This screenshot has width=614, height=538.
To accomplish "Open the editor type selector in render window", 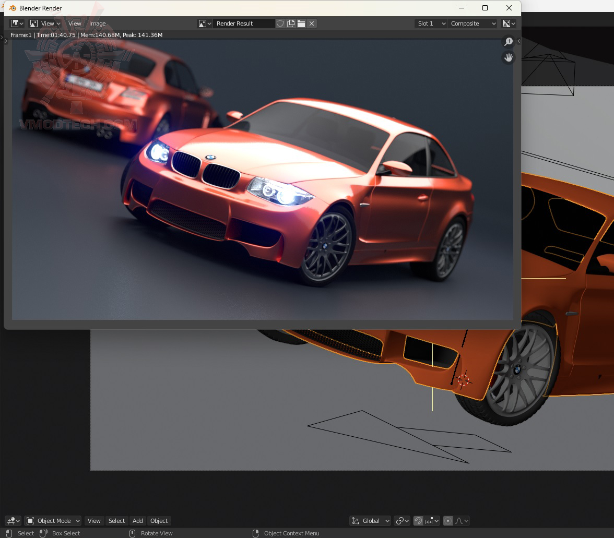I will (17, 23).
